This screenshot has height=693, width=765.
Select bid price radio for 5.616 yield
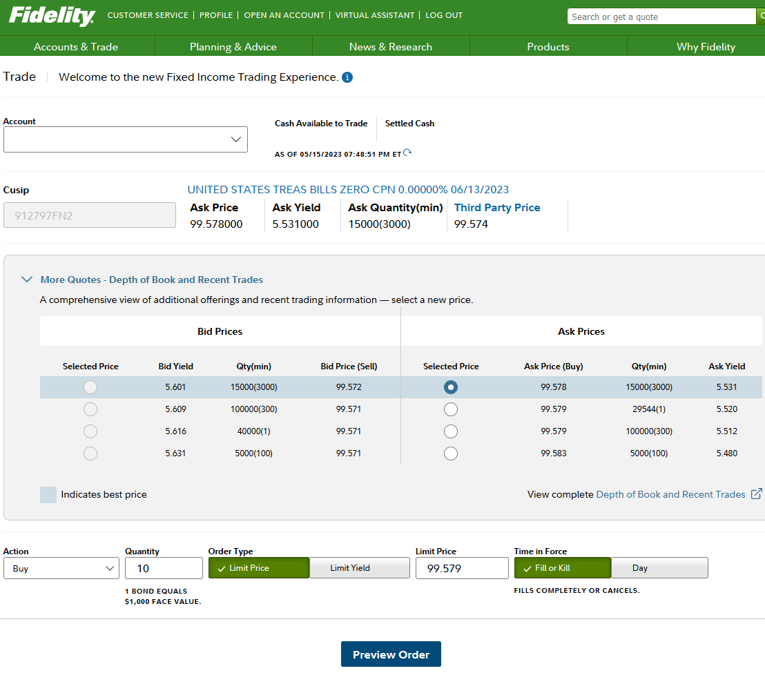(x=90, y=431)
